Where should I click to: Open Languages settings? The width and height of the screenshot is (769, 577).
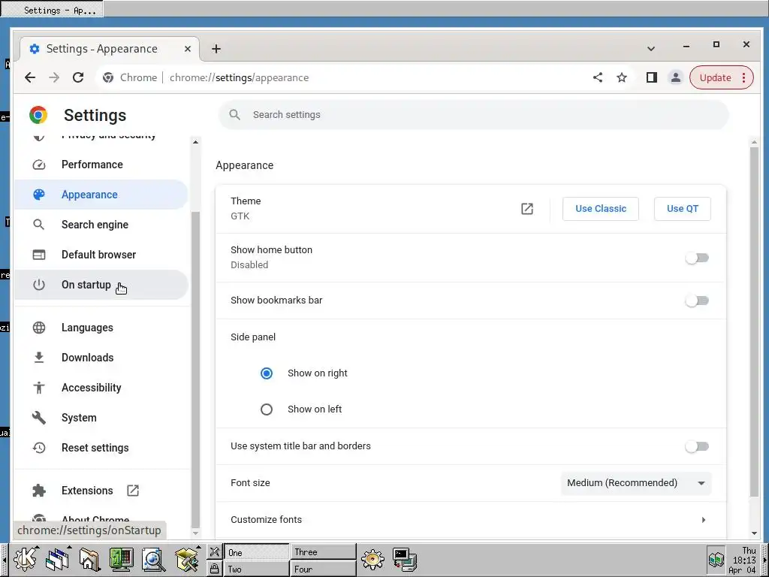click(x=101, y=328)
